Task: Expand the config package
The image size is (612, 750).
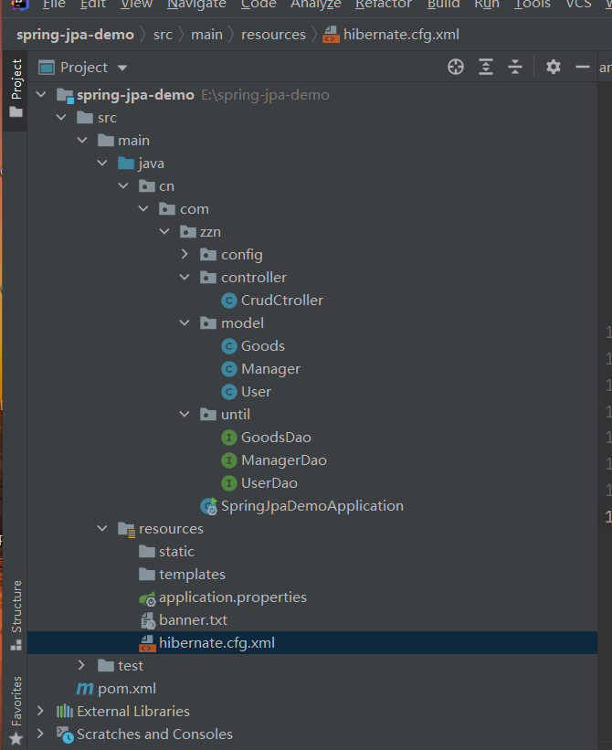Action: coord(185,255)
